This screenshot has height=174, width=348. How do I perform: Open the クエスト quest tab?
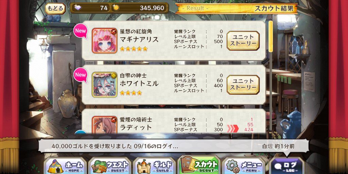click(x=110, y=166)
